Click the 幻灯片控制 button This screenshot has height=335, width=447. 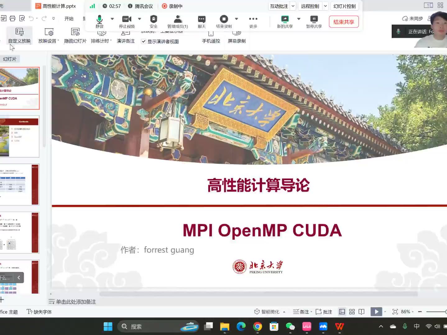click(344, 6)
